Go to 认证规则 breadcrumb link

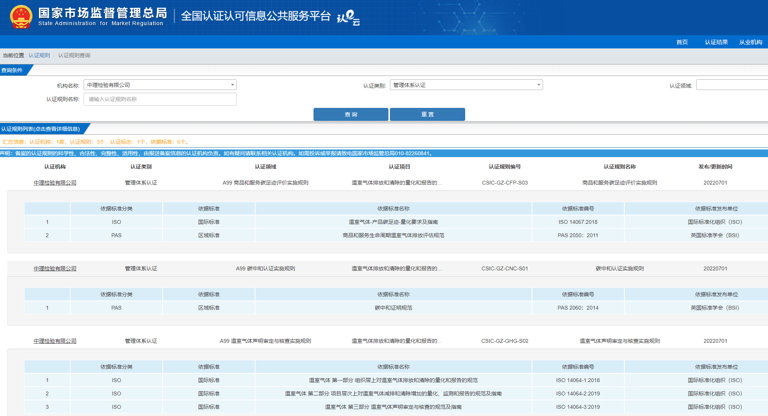pos(39,55)
